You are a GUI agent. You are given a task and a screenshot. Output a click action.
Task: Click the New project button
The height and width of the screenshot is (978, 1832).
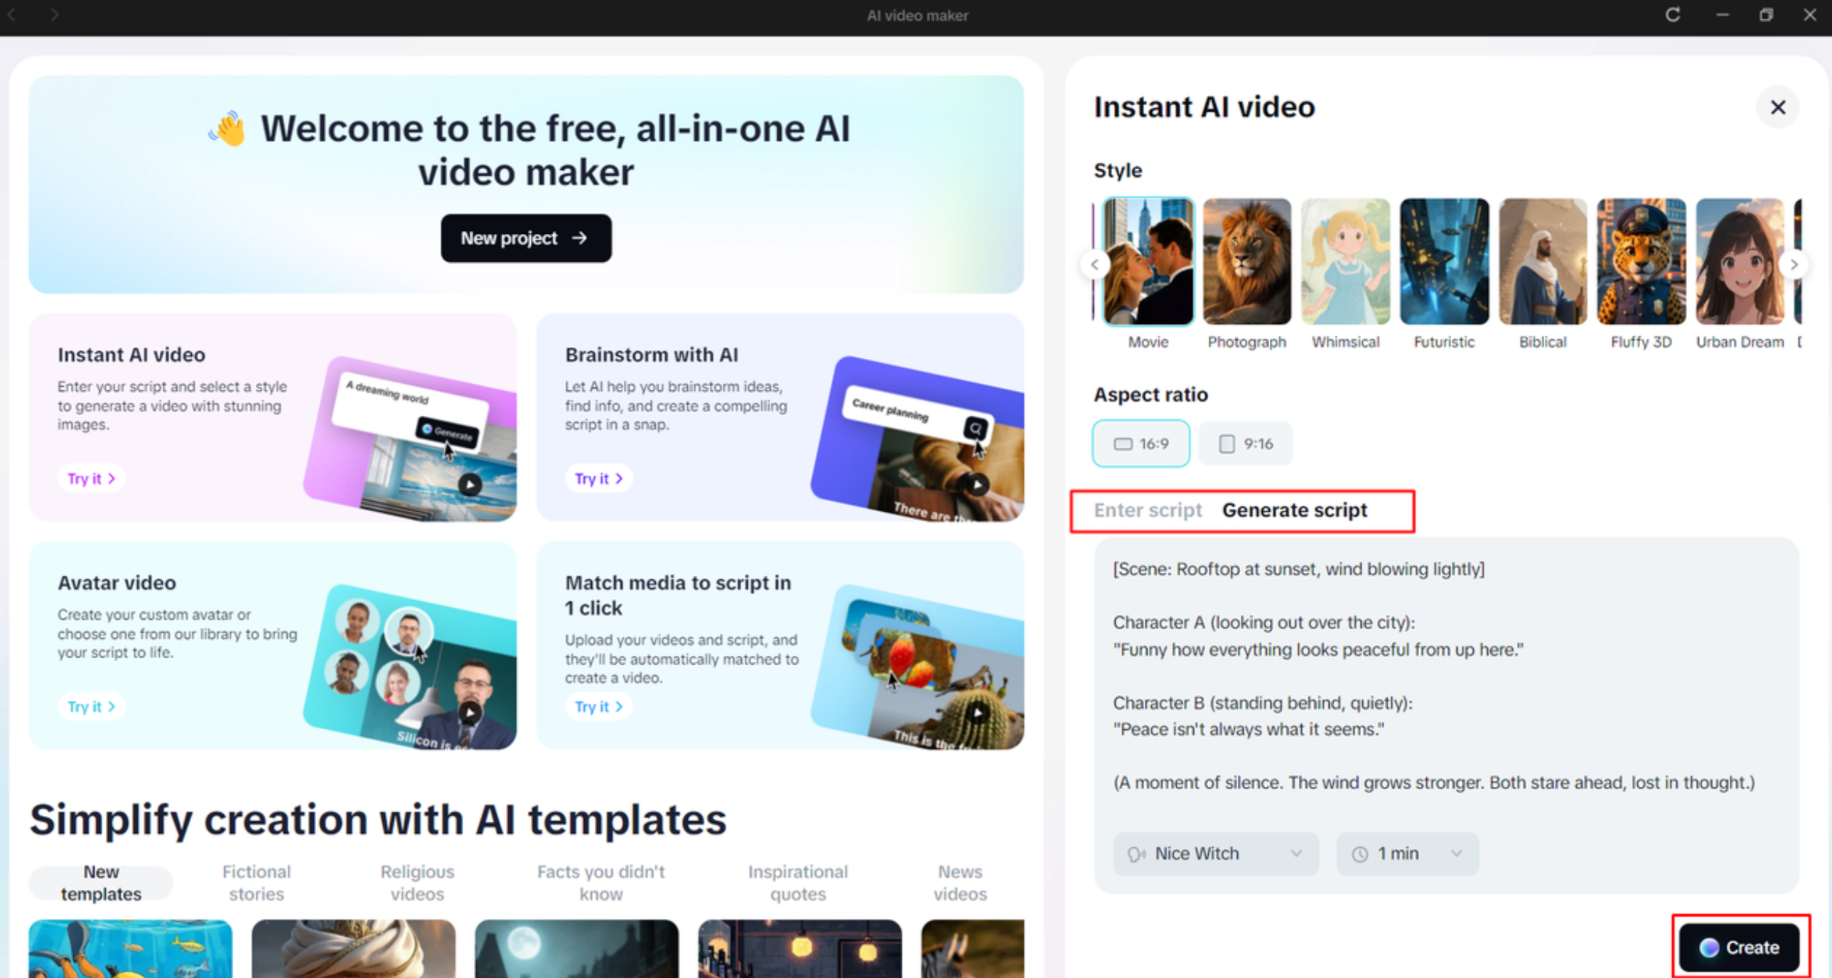[x=526, y=238]
